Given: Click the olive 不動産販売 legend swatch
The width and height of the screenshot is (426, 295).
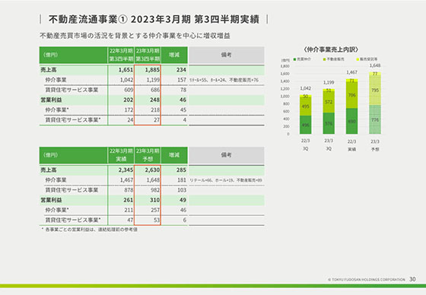Looking at the screenshot, I should click(324, 59).
